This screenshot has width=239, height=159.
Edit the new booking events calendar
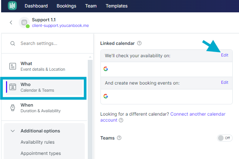pyautogui.click(x=224, y=82)
